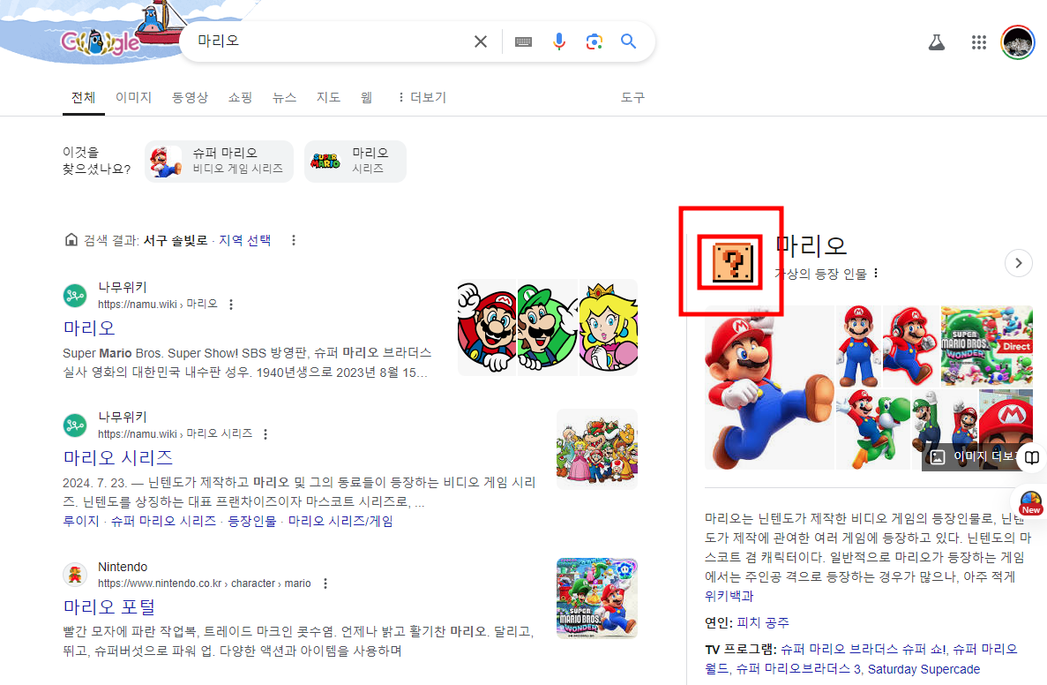Click the 나무위키 site name above 마리오 시리즈
This screenshot has width=1047, height=685.
123,417
